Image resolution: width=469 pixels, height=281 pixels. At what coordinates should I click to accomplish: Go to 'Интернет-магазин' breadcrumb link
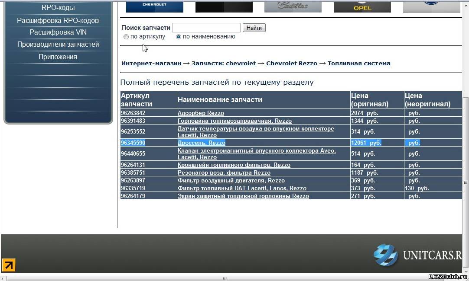151,63
